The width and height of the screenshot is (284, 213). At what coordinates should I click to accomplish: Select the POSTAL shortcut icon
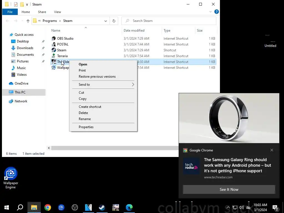[54, 44]
